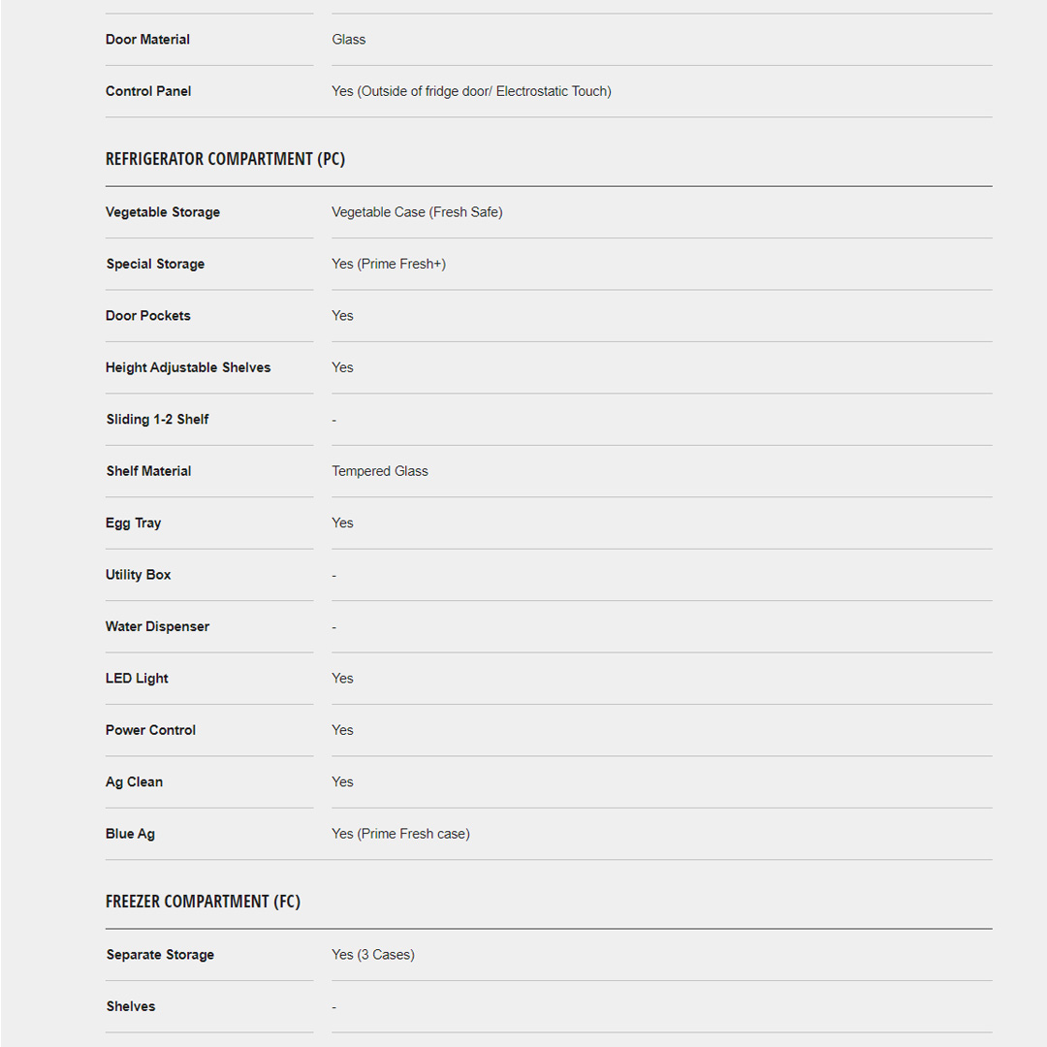Viewport: 1047px width, 1047px height.
Task: Click the Ag Clean label
Action: click(x=134, y=782)
